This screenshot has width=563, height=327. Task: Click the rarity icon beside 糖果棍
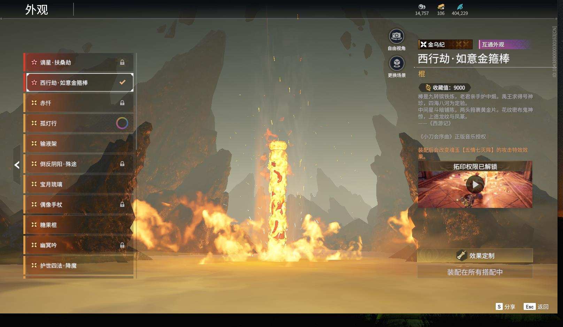click(34, 225)
